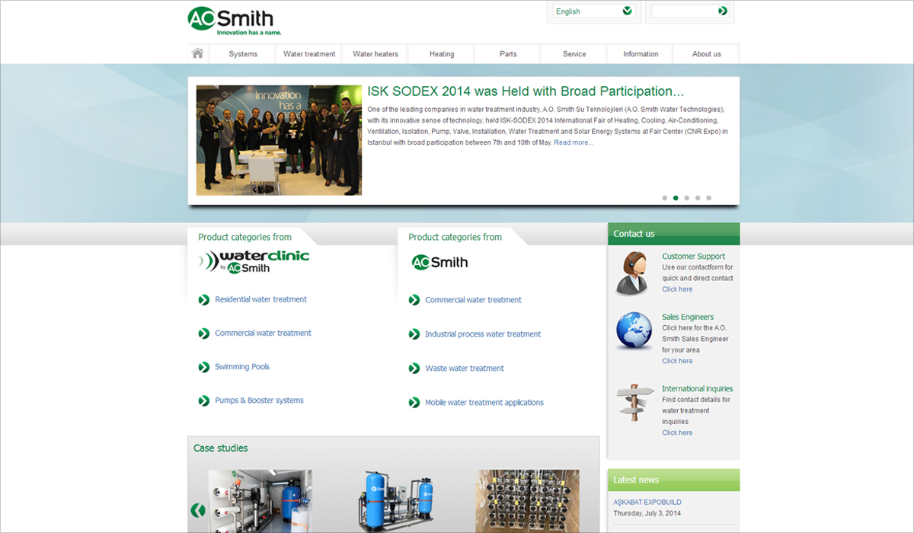The width and height of the screenshot is (914, 533).
Task: Open Commercial water treatment under A.O. Smith
Action: (473, 300)
